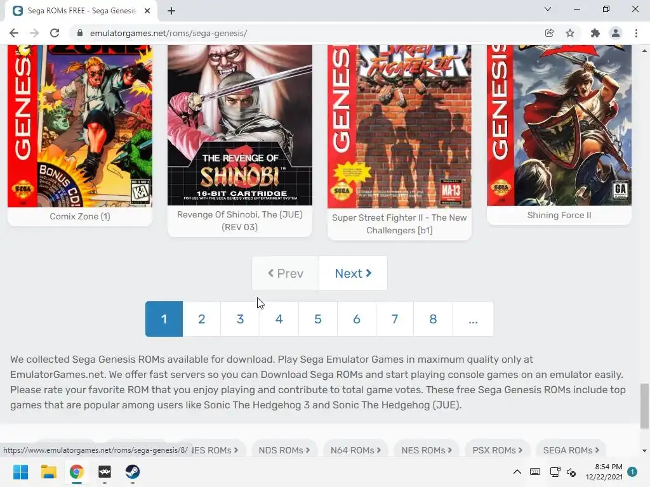Click the network tray icon

click(x=555, y=472)
